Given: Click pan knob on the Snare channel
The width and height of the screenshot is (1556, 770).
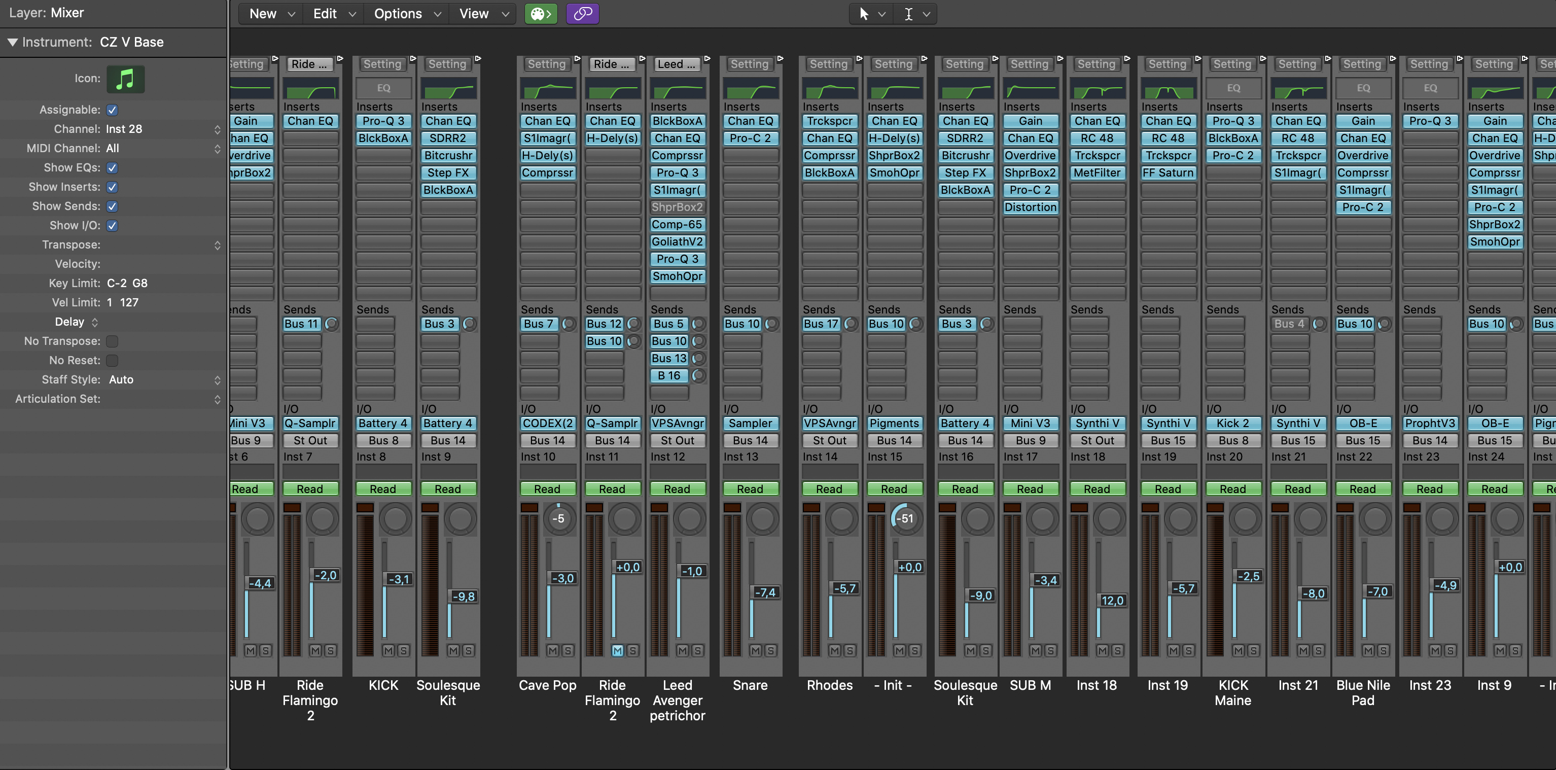Looking at the screenshot, I should (x=762, y=518).
